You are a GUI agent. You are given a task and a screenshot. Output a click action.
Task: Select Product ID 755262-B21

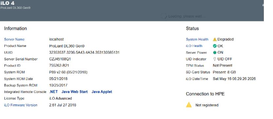(x=59, y=66)
